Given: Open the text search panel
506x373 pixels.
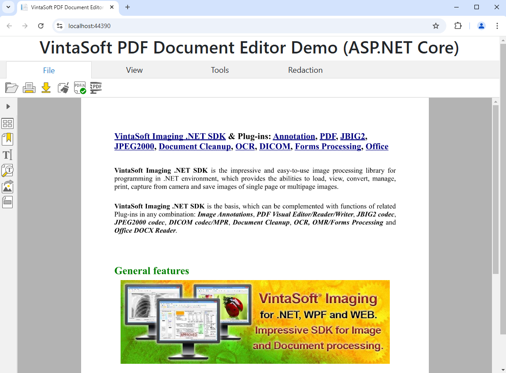Looking at the screenshot, I should pyautogui.click(x=7, y=171).
